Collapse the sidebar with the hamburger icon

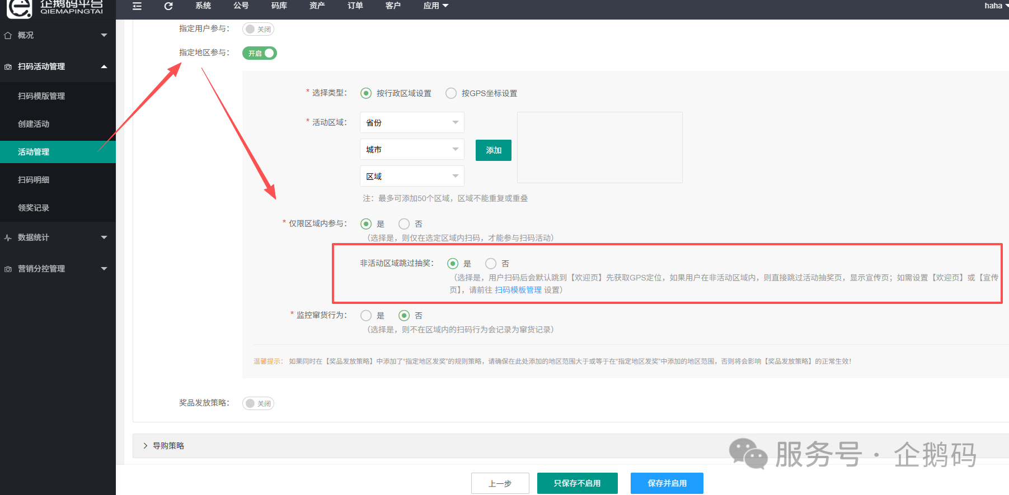pos(137,6)
